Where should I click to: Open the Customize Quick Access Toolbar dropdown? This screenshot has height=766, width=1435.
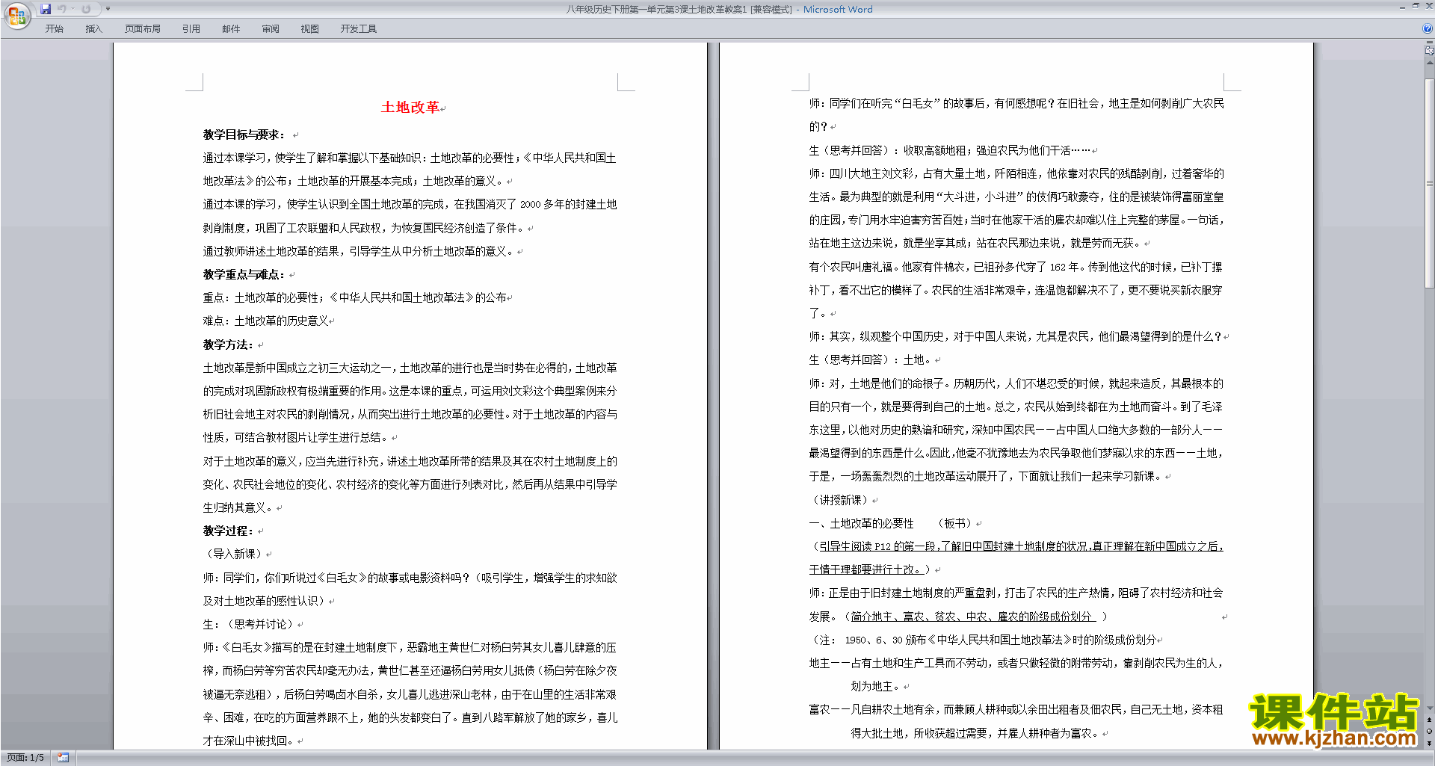(x=108, y=9)
